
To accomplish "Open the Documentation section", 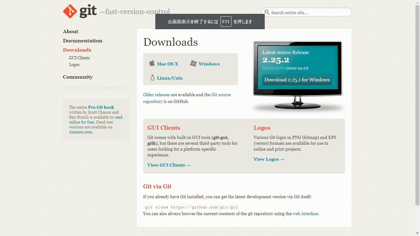I will tap(83, 41).
